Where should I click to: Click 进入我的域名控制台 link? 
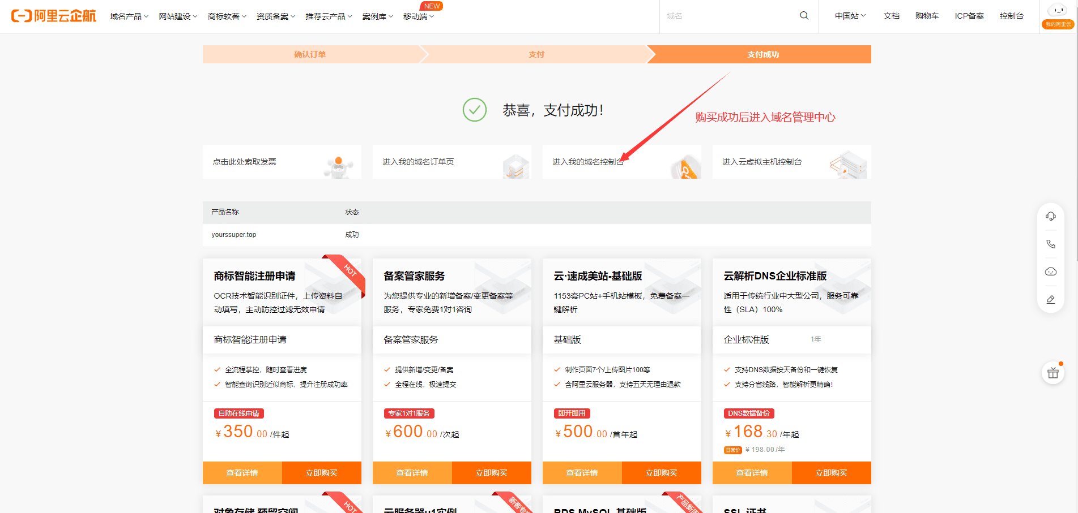pos(588,162)
